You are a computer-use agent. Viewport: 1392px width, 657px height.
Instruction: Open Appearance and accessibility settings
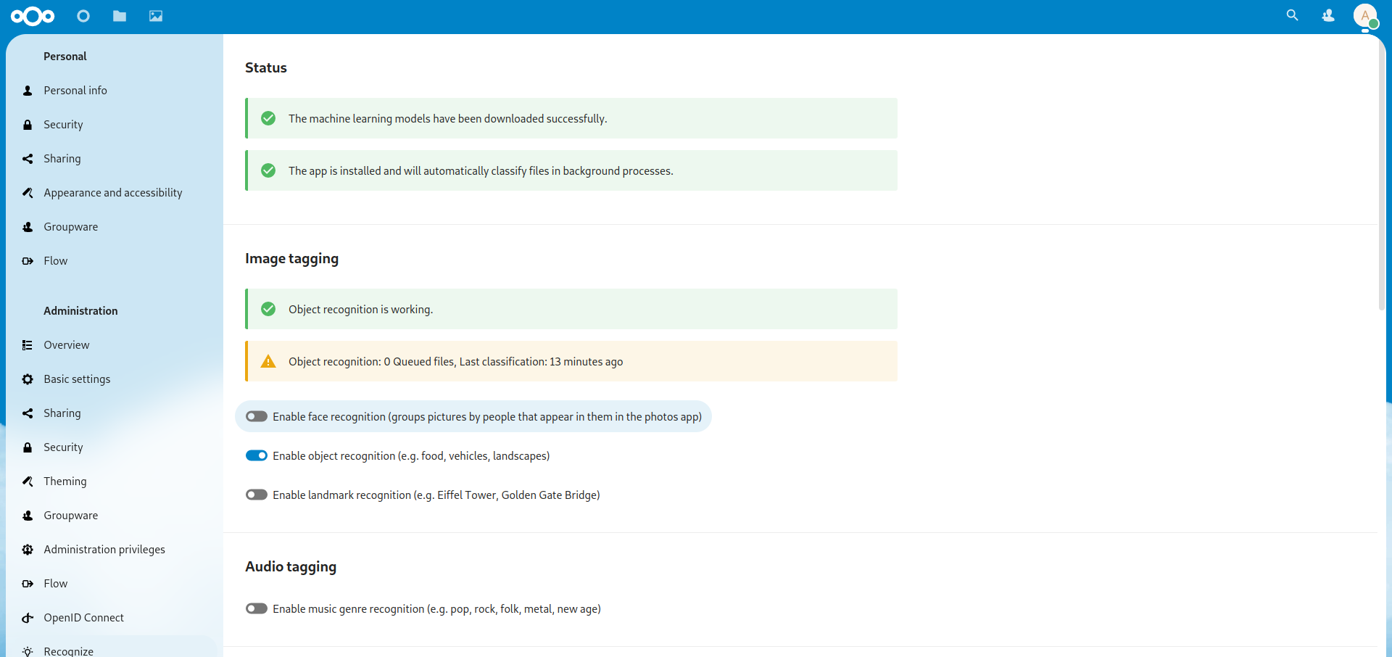click(112, 193)
